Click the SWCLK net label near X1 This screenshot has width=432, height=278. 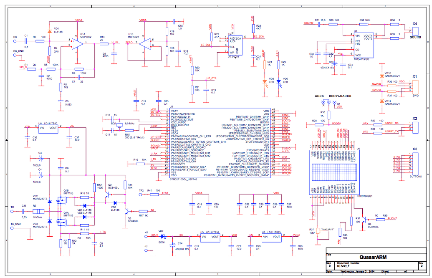point(376,84)
